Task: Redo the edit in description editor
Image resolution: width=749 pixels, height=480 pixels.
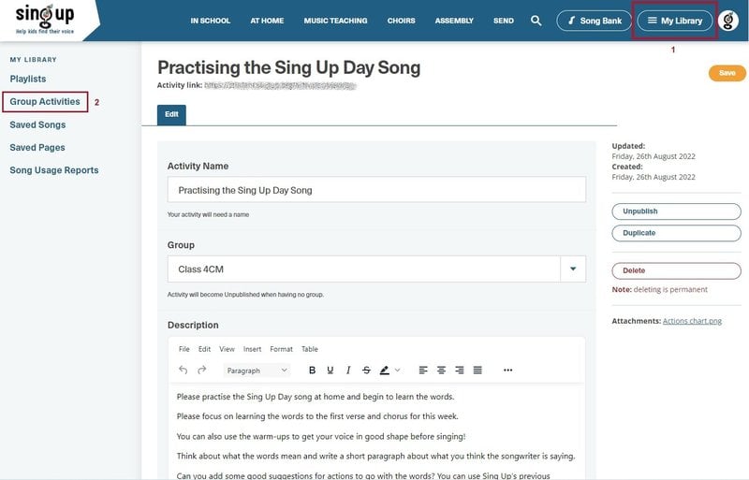Action: click(201, 371)
